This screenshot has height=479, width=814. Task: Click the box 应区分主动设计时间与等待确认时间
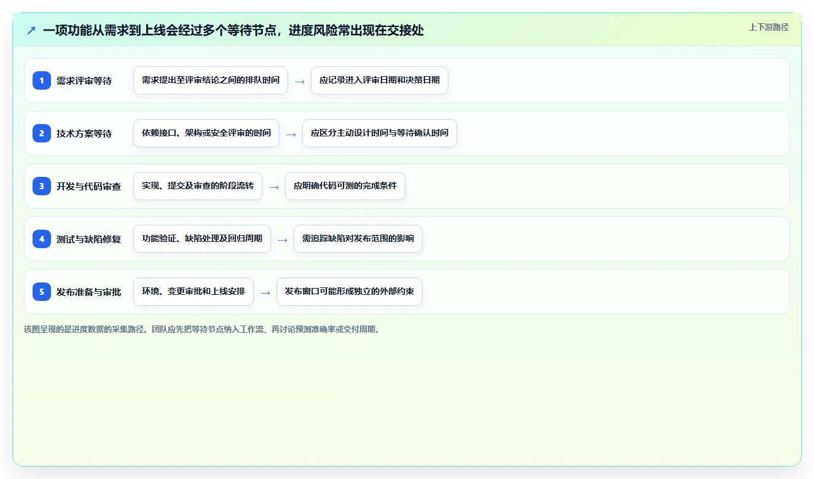tap(380, 133)
